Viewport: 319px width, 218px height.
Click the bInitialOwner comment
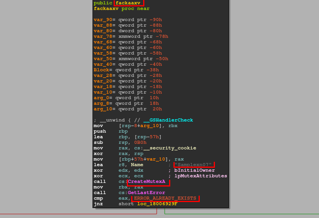point(195,170)
